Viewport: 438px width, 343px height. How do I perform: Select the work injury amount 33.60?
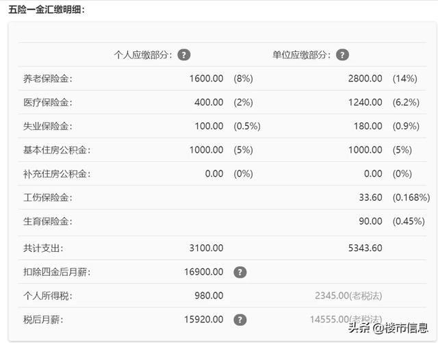pos(370,198)
